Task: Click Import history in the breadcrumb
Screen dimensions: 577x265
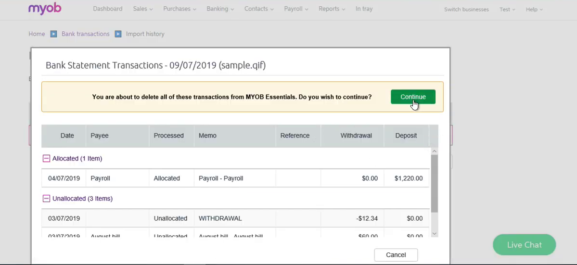Action: point(145,34)
